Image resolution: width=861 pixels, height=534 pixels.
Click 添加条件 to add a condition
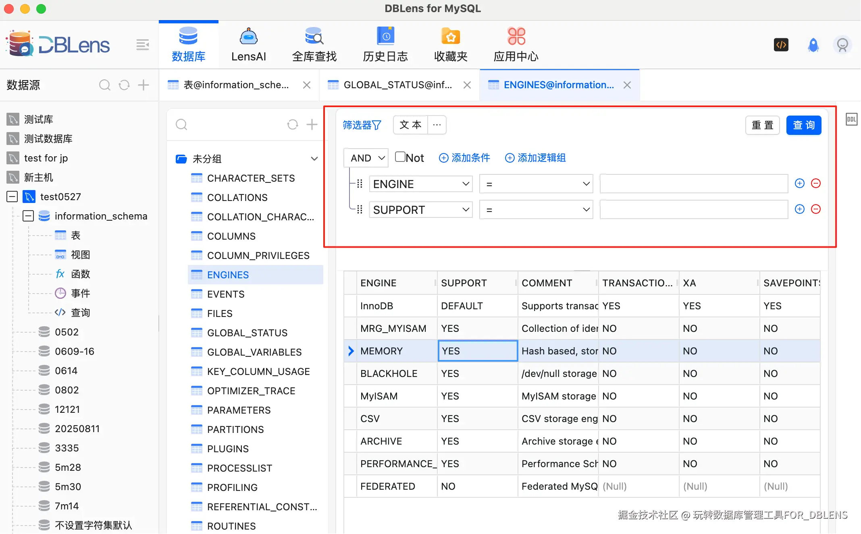[x=464, y=158]
